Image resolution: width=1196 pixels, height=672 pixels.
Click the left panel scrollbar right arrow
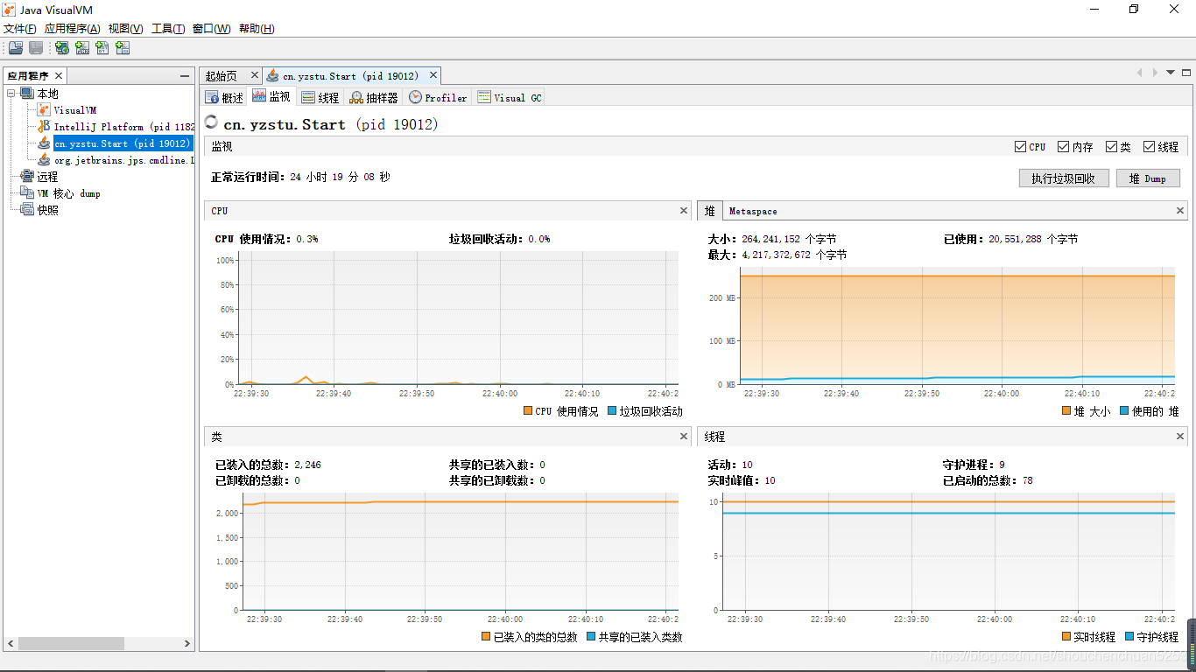point(186,643)
